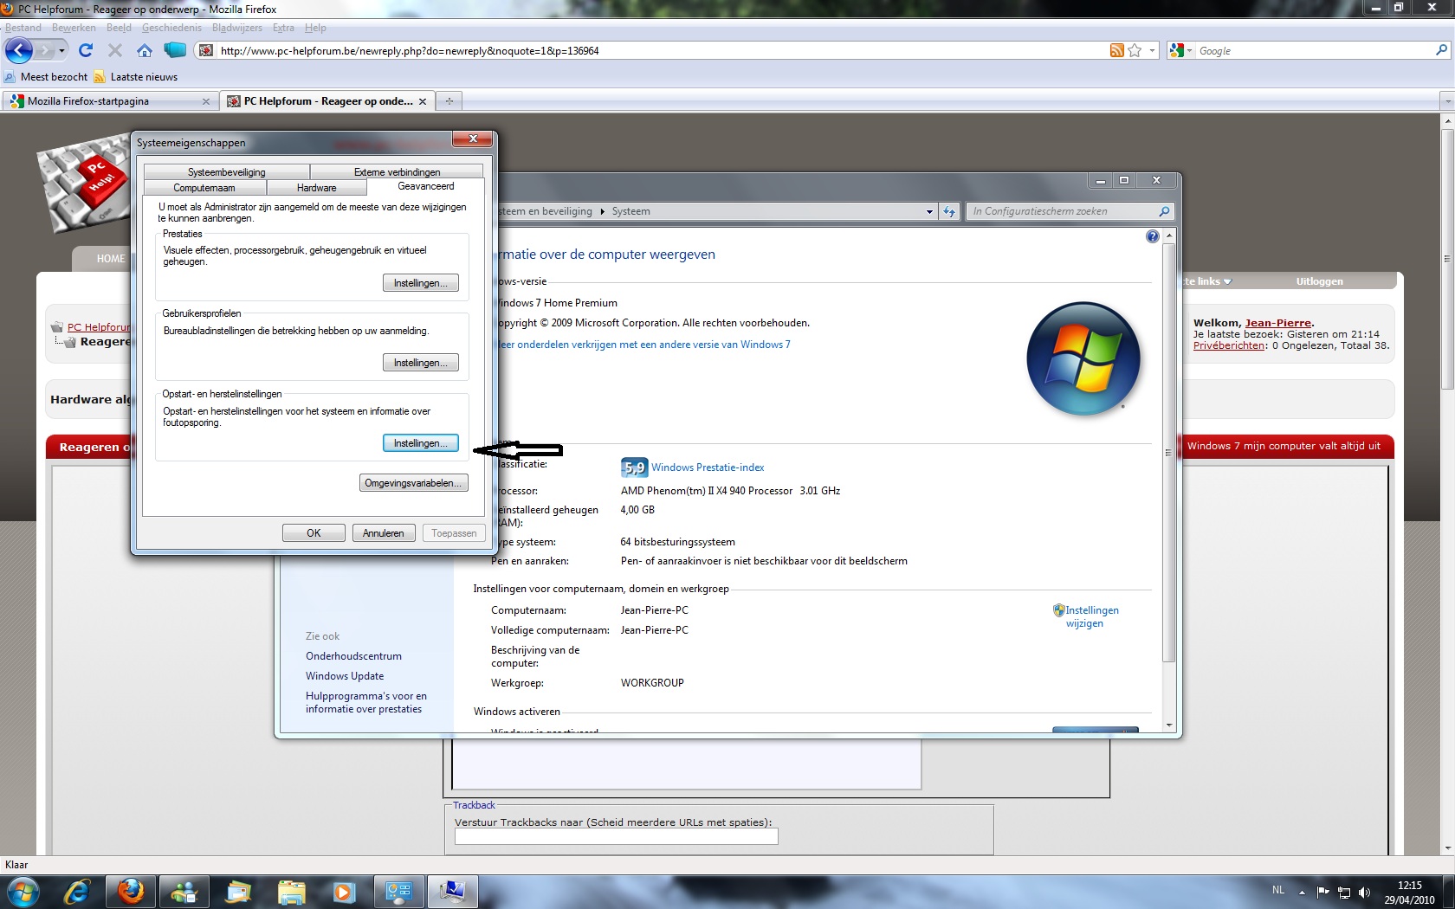The image size is (1455, 909).
Task: Open a new tab with plus button
Action: tap(449, 101)
